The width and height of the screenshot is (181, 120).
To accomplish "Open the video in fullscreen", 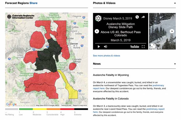I will tap(143, 47).
